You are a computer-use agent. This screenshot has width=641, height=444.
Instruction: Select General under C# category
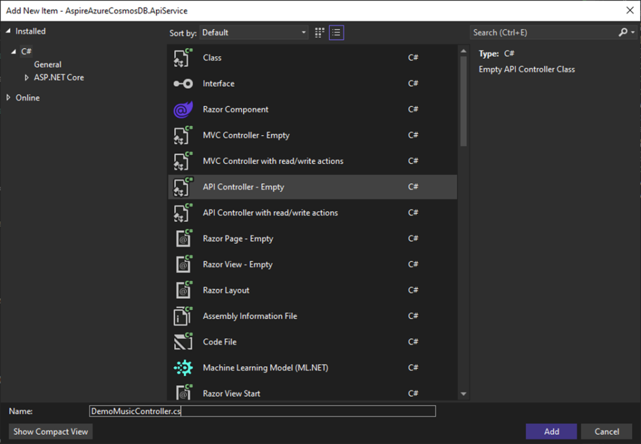[48, 64]
